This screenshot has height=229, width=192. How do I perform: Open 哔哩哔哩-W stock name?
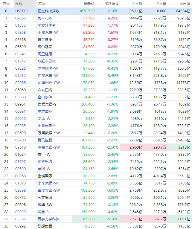coord(48,68)
